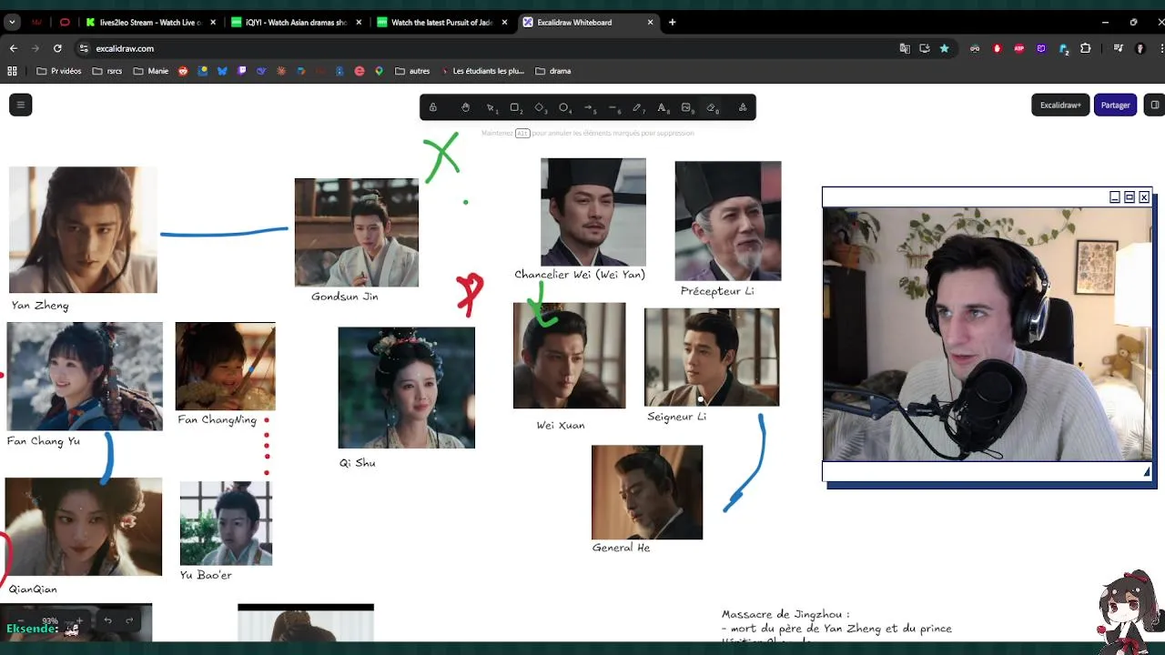Select the Line drawing tool

613,107
